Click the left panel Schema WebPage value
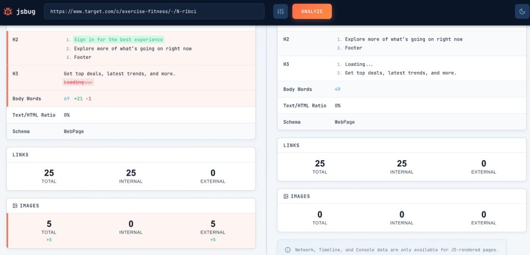This screenshot has height=255, width=530. pyautogui.click(x=73, y=132)
